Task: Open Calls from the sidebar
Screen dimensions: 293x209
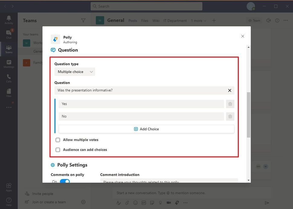Action: pos(9,78)
